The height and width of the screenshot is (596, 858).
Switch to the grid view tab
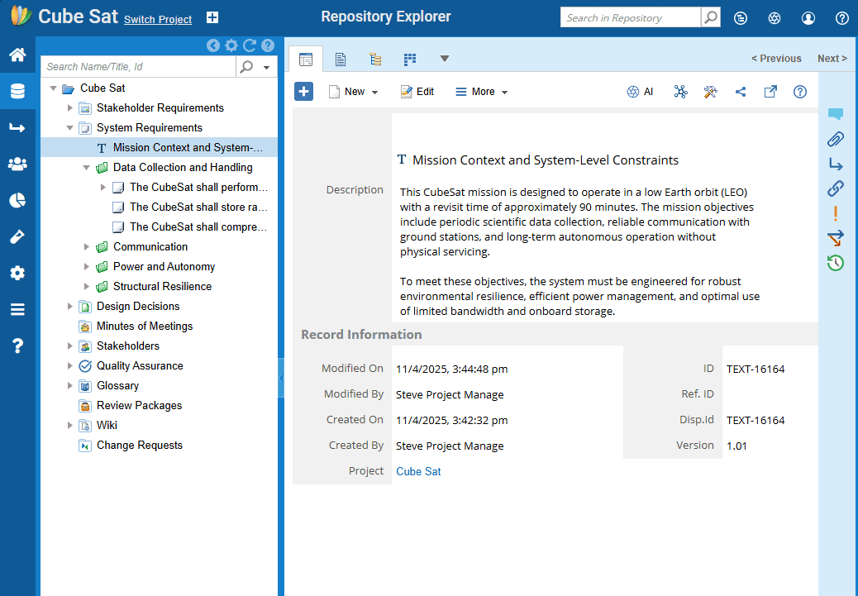[410, 59]
